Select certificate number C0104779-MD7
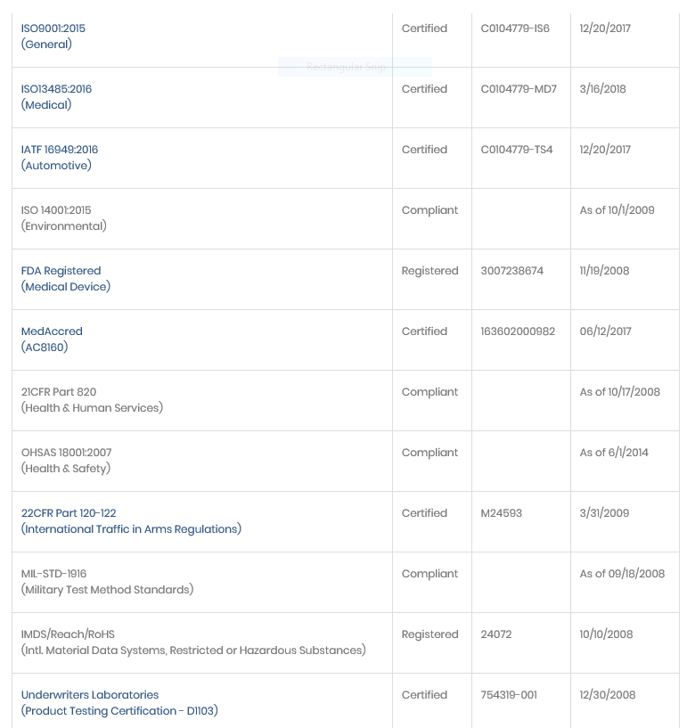The image size is (687, 728). pyautogui.click(x=519, y=89)
